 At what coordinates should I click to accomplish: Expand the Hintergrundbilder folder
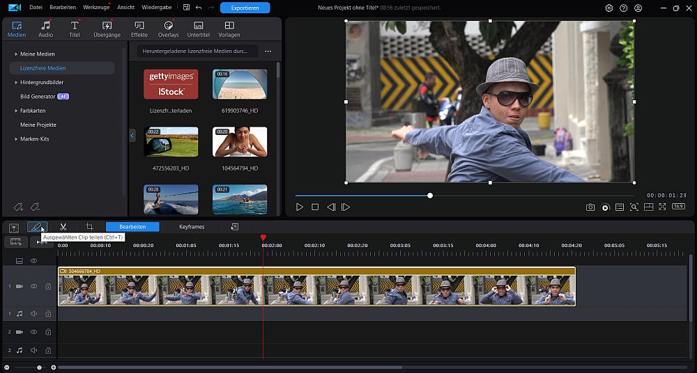coord(16,82)
